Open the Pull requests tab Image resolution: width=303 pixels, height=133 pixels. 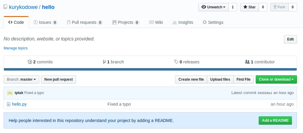(84, 22)
